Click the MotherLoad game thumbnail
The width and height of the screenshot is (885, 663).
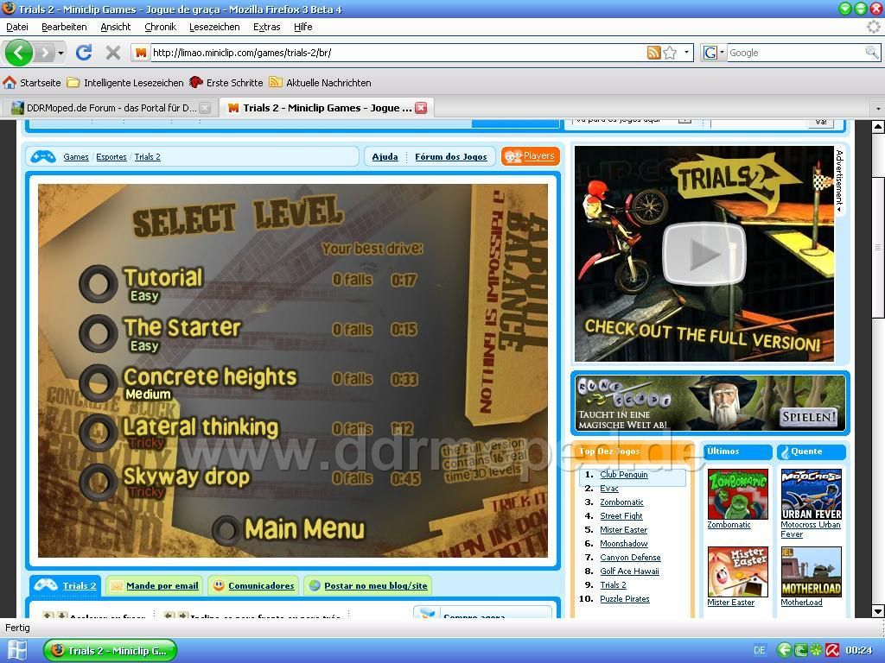811,571
